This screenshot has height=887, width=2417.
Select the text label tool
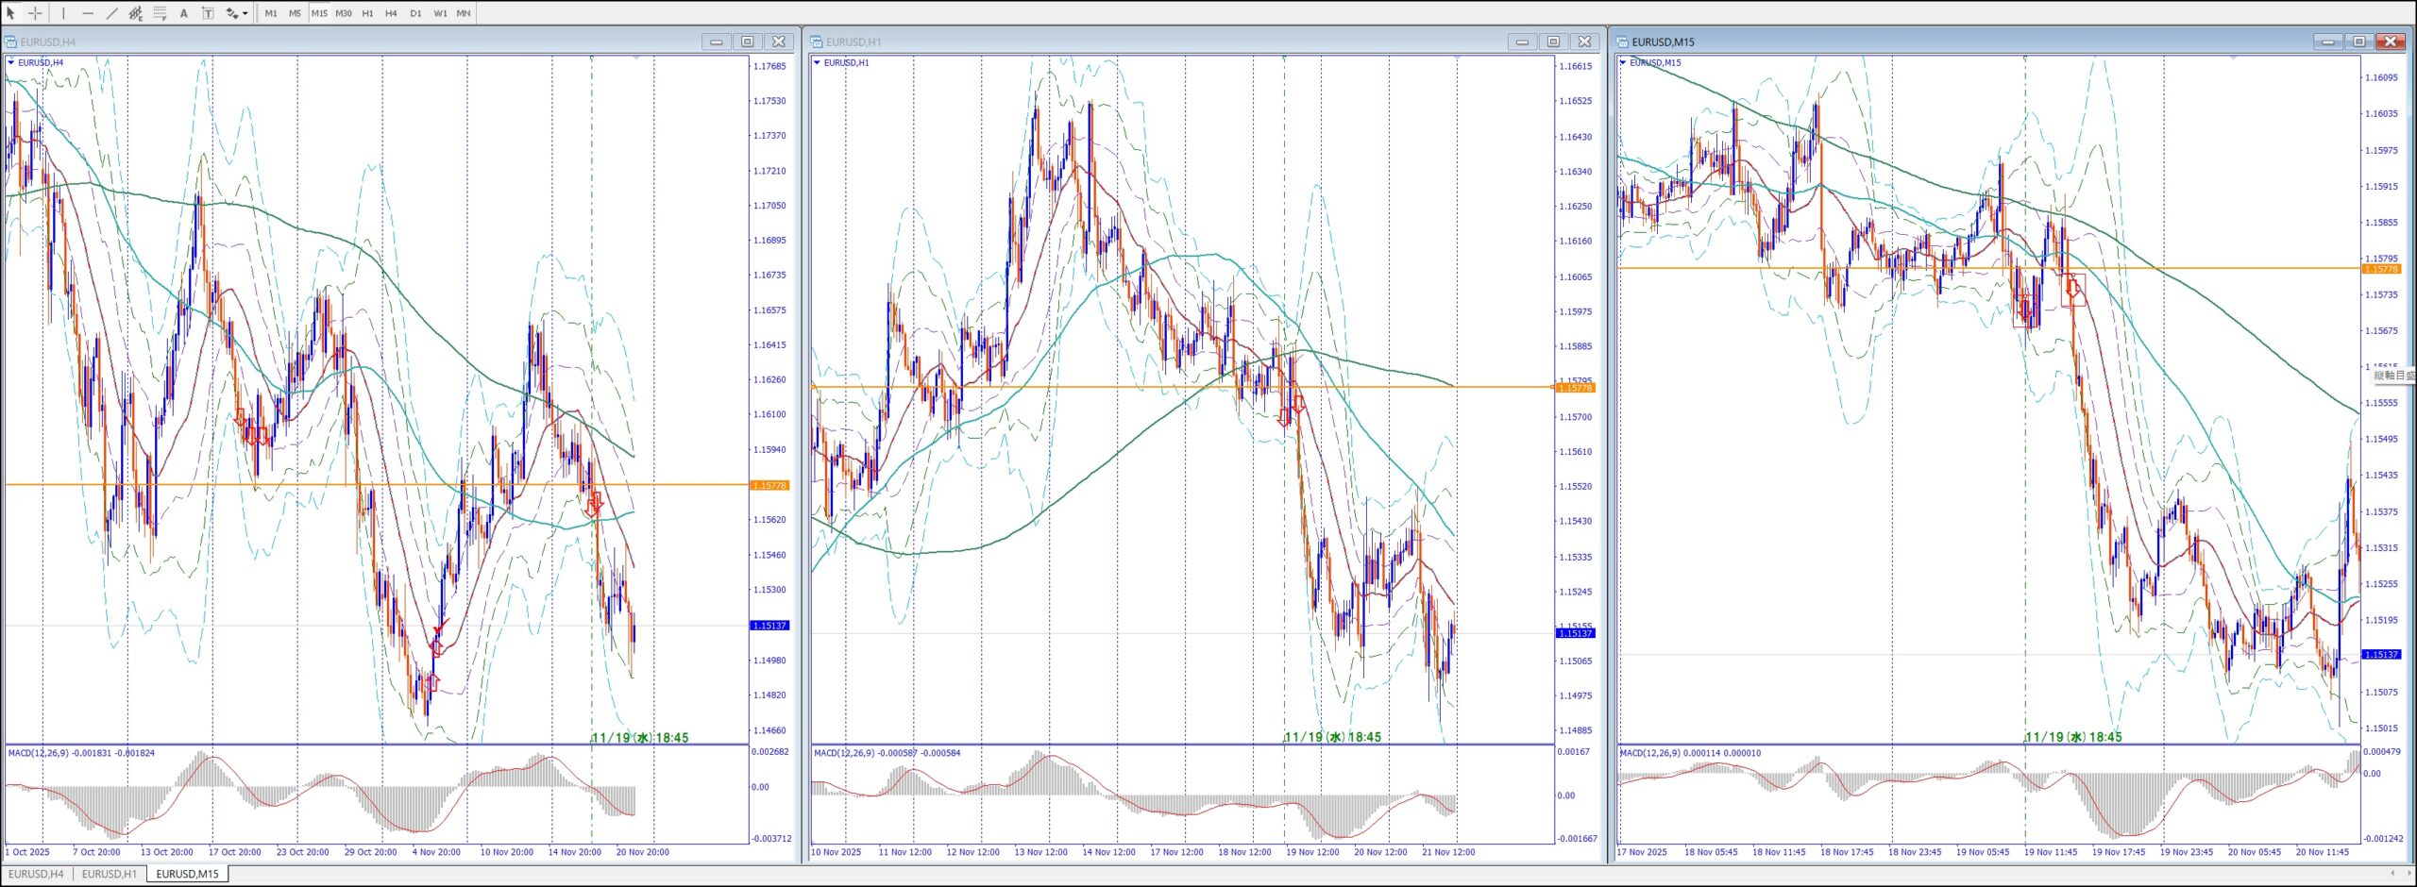[x=208, y=13]
